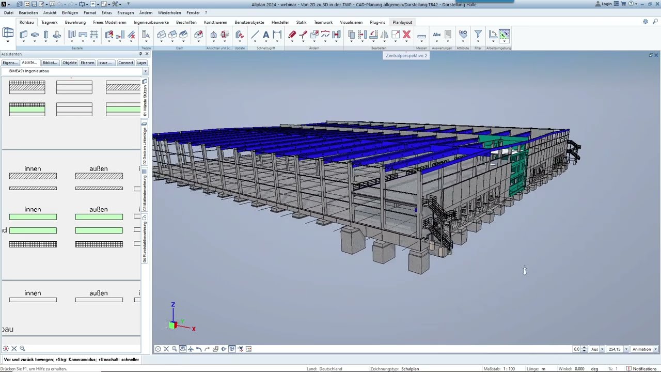Select the 01 Wände Stützen vertical tab
The height and width of the screenshot is (372, 661).
point(145,98)
